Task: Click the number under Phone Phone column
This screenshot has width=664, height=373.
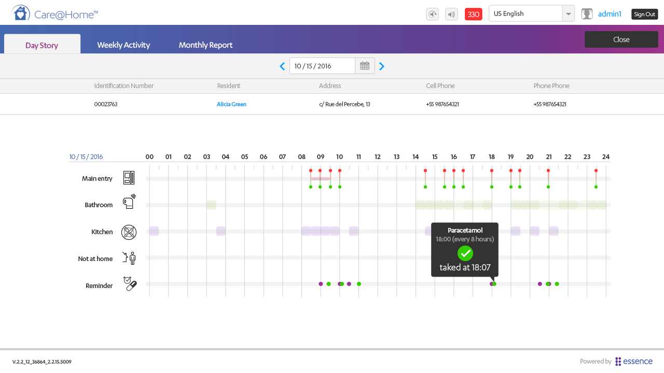Action: point(550,104)
